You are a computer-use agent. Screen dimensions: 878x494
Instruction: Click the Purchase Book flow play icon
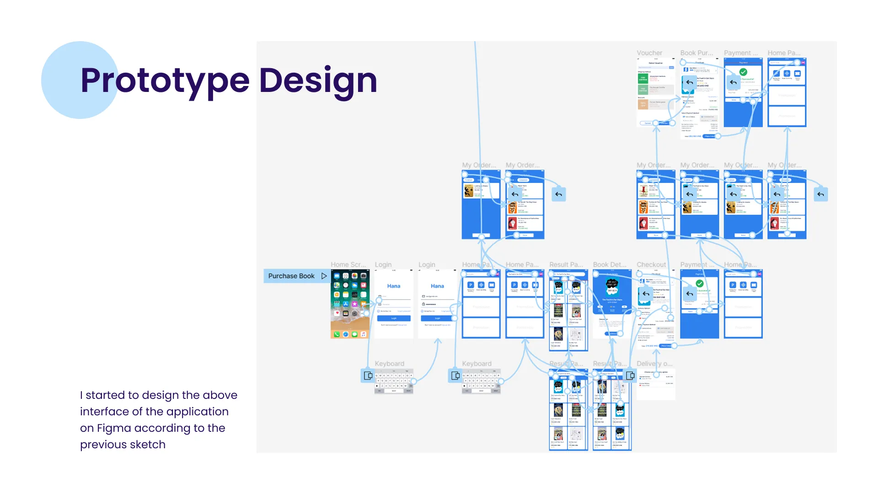coord(324,276)
